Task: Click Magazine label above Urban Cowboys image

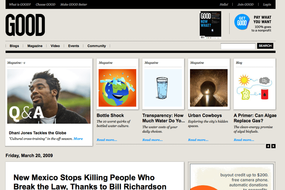Action: coord(197,63)
